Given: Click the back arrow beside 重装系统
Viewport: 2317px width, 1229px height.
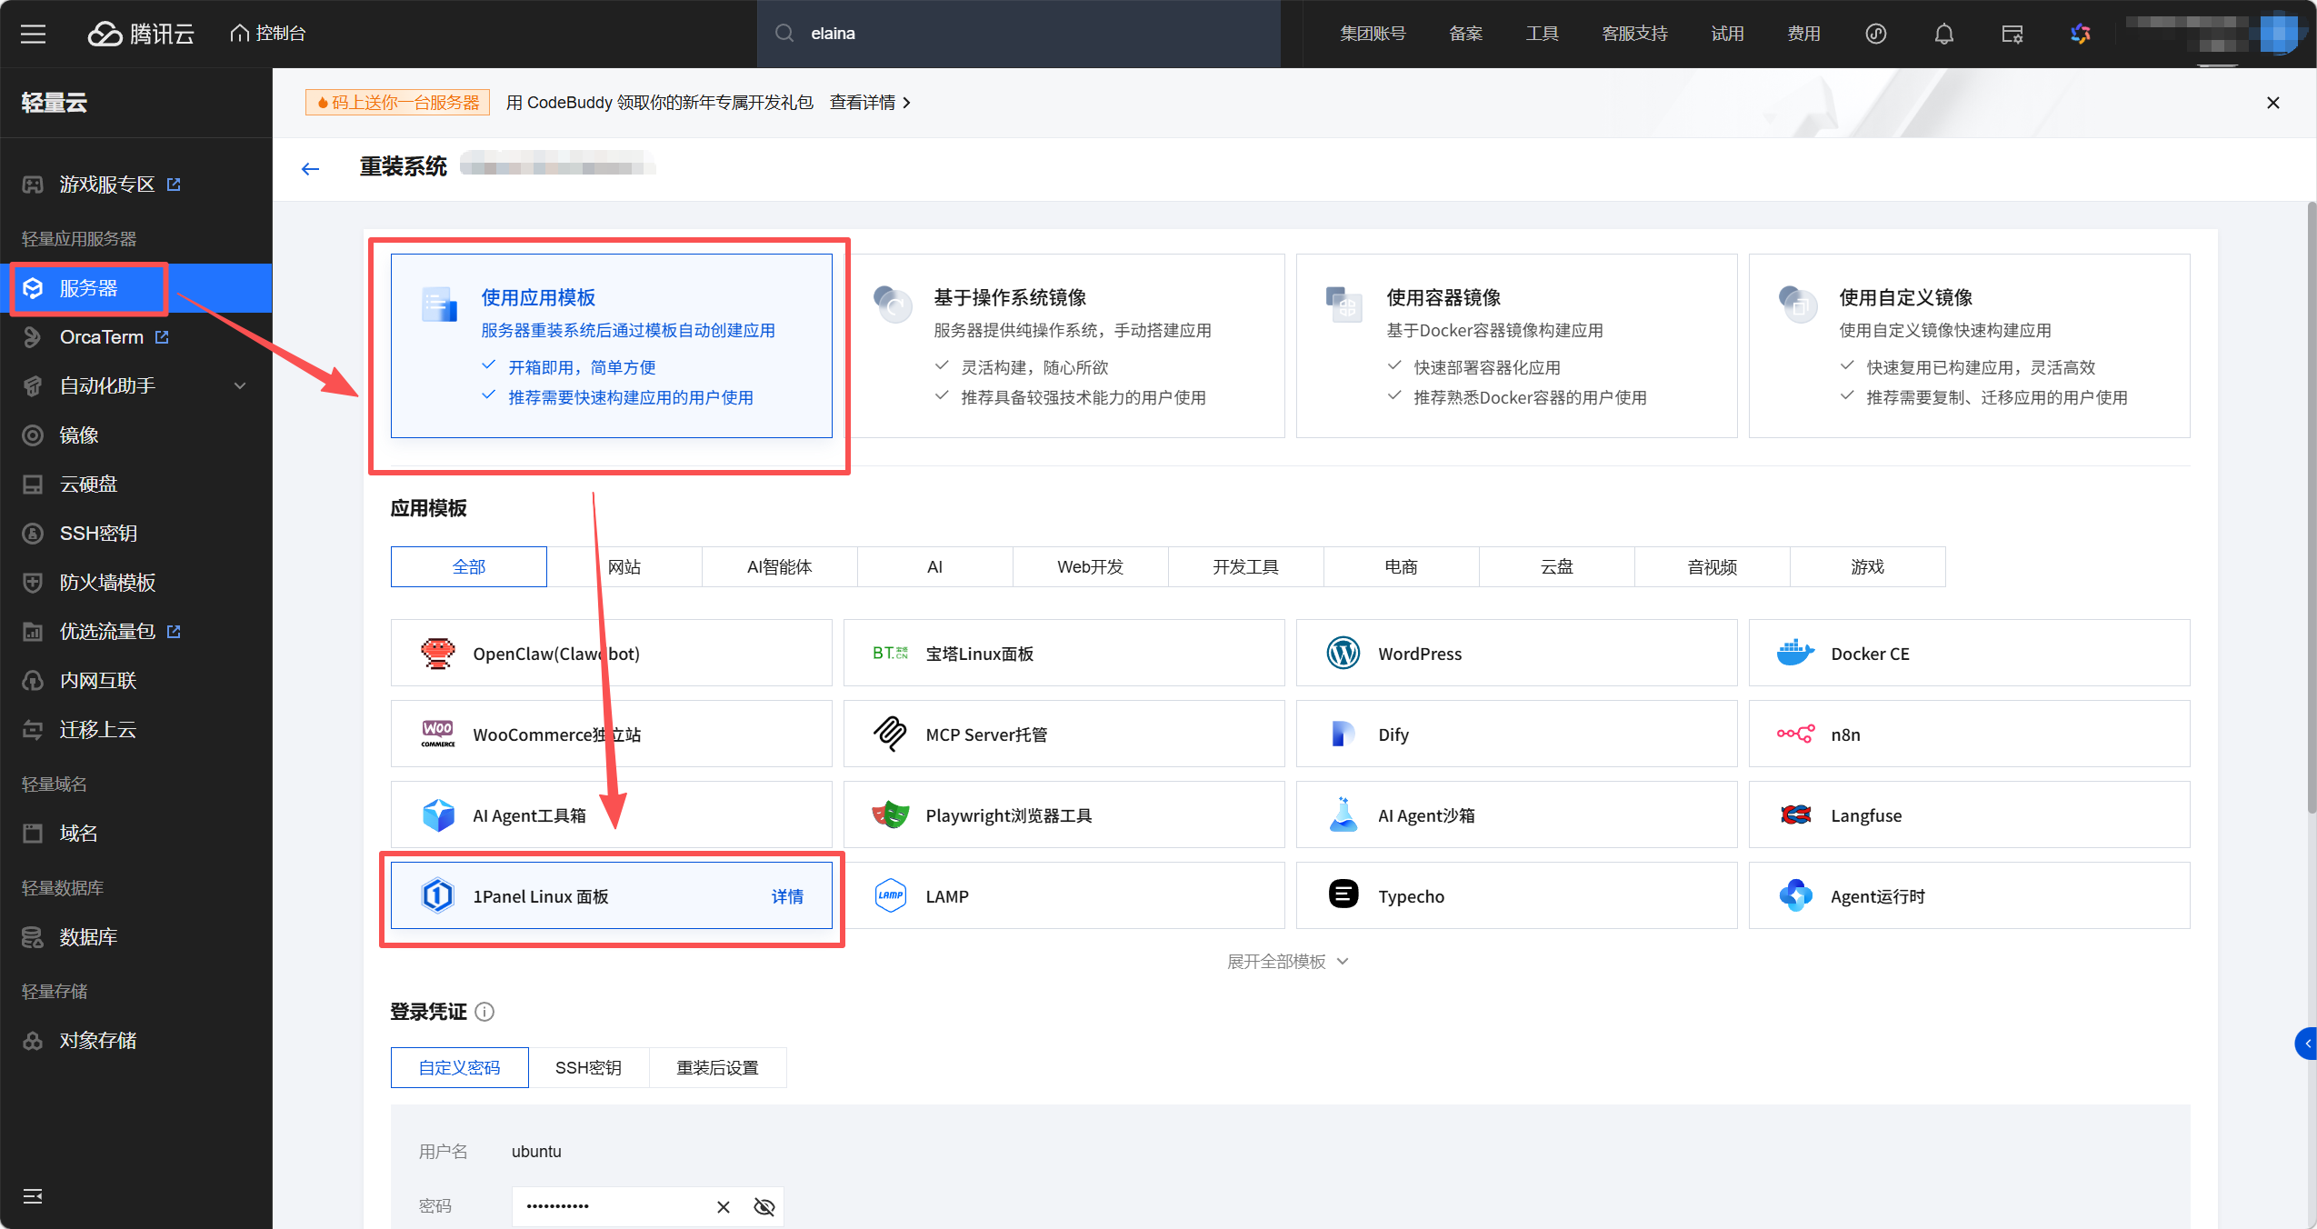Looking at the screenshot, I should (310, 168).
